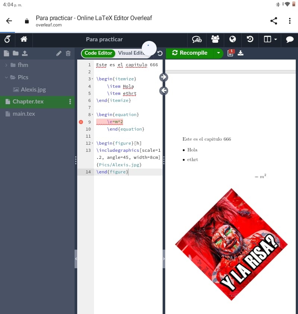The height and width of the screenshot is (314, 298).
Task: Open Chapter.tex file options menu
Action: 70,102
